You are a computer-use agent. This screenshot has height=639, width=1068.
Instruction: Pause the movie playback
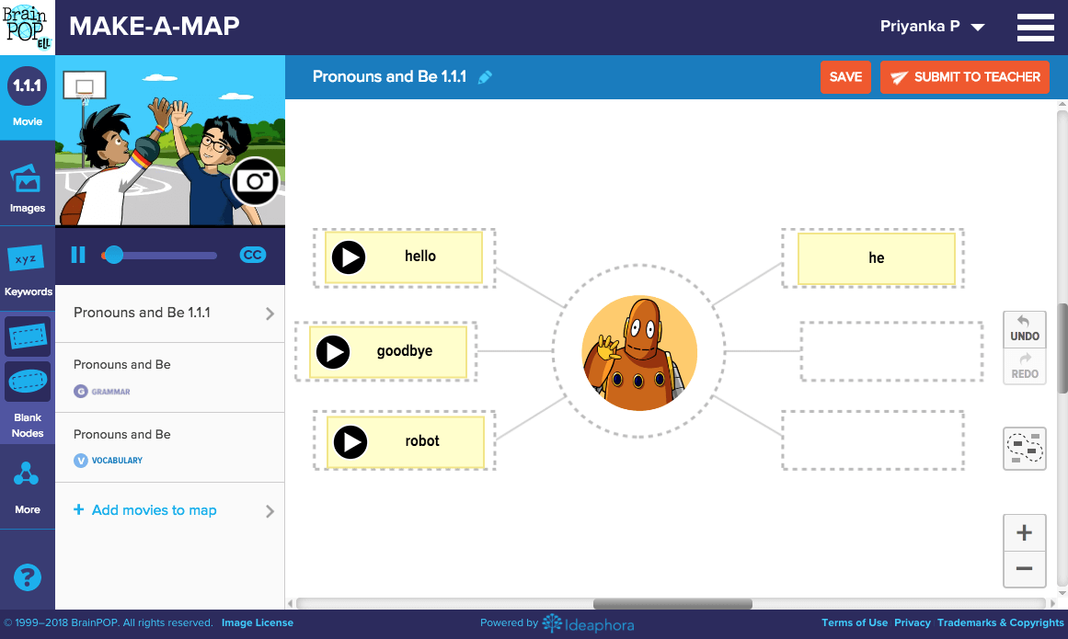(x=78, y=255)
